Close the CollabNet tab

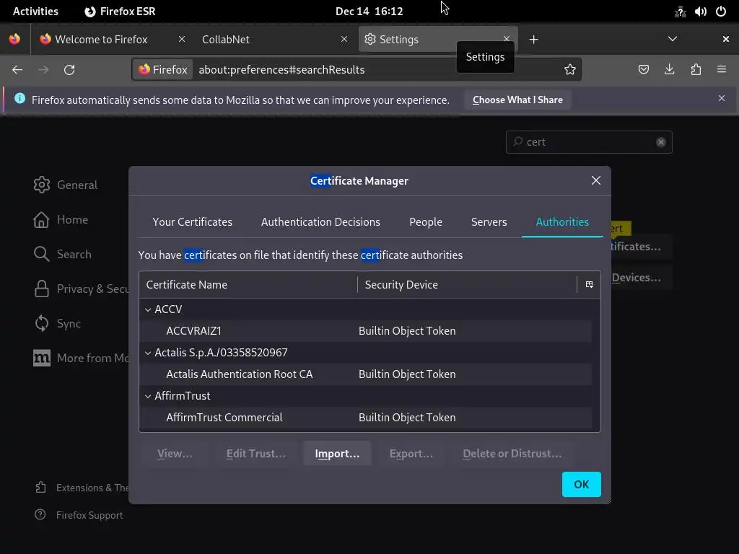[x=344, y=39]
